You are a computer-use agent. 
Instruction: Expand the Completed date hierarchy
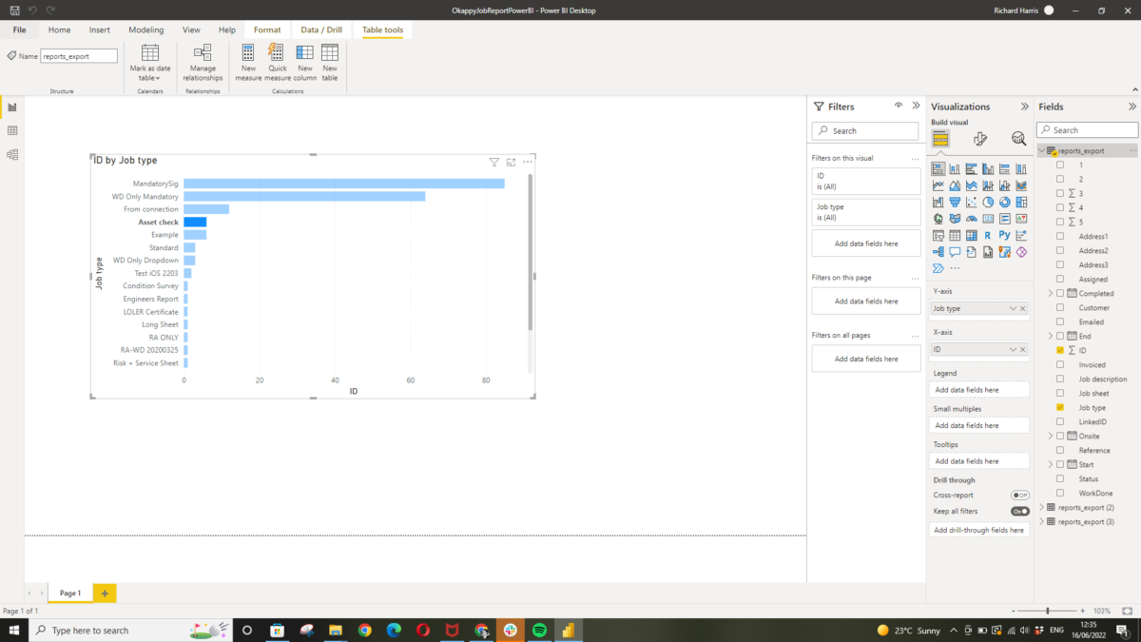pyautogui.click(x=1051, y=293)
